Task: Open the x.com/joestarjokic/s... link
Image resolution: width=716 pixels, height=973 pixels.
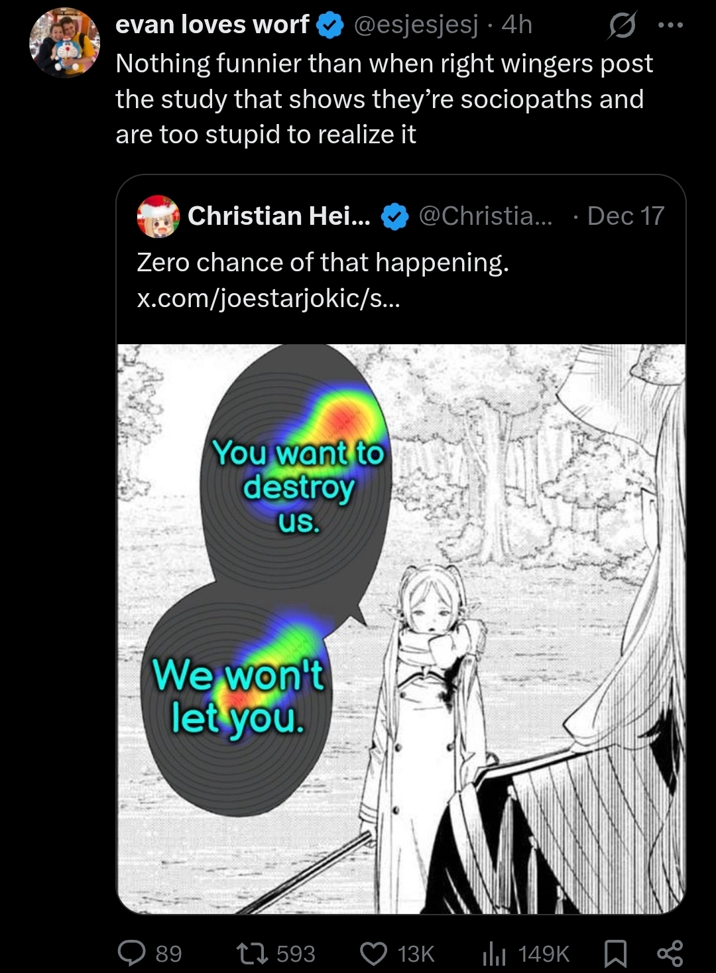Action: pyautogui.click(x=268, y=298)
